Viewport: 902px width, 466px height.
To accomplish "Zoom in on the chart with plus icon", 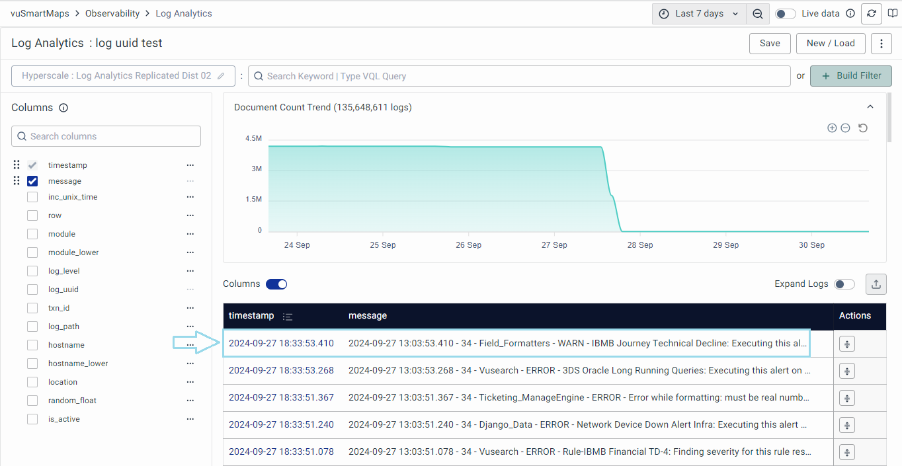I will [x=832, y=128].
